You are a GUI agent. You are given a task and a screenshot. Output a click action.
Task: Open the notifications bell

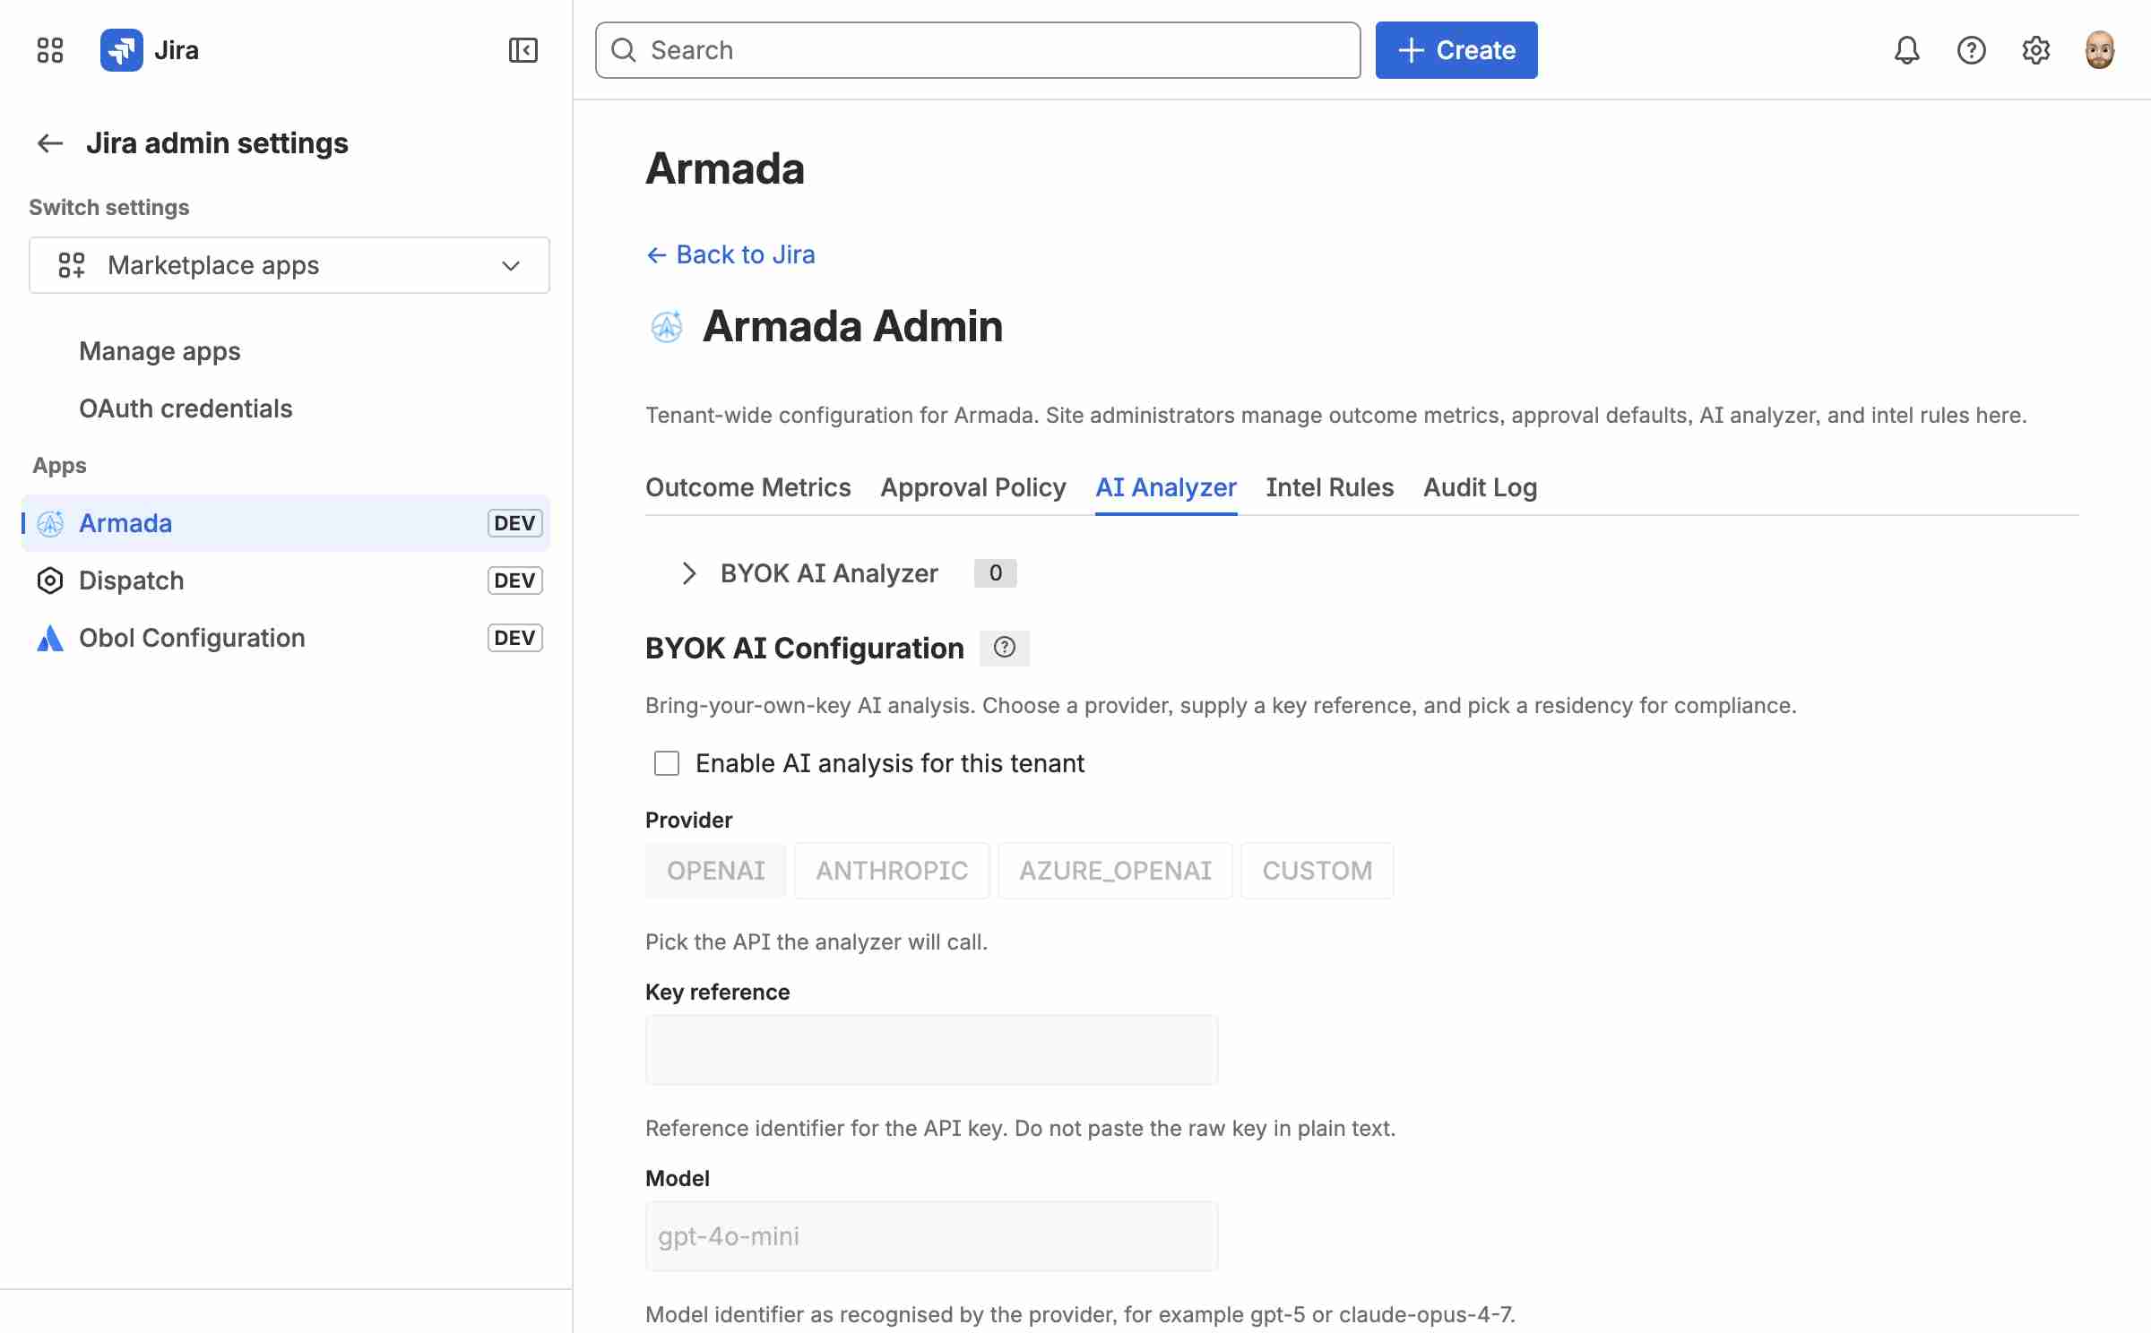tap(1906, 50)
